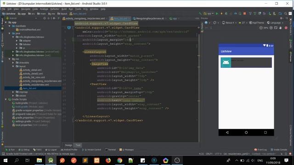Image resolution: width=294 pixels, height=165 pixels.
Task: Click the Undo arrow in the toolbar
Action: (x=264, y=13)
